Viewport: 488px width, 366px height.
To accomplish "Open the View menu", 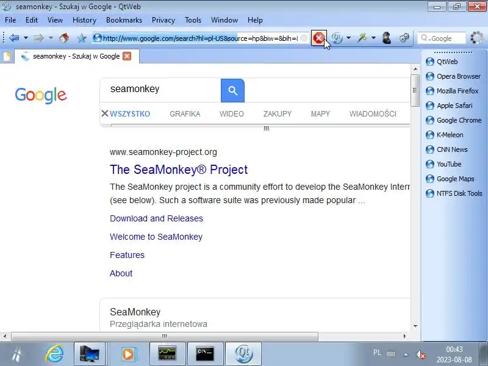I will coord(55,20).
